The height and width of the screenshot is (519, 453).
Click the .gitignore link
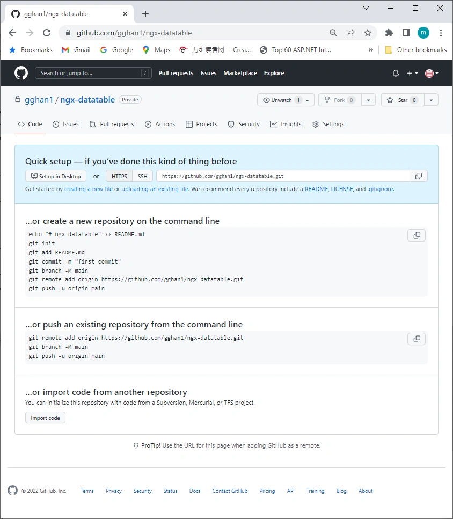(x=380, y=189)
